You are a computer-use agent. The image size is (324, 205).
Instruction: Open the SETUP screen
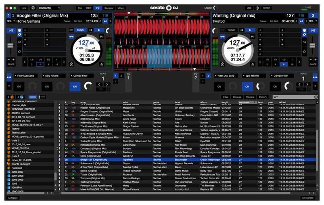coord(266,8)
